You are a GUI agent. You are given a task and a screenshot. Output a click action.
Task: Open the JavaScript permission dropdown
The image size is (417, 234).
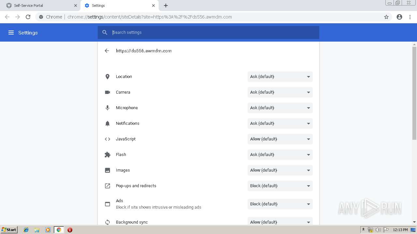pos(280,139)
